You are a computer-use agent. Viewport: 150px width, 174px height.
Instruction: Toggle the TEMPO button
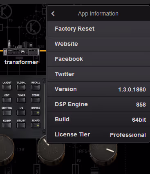[36, 125]
